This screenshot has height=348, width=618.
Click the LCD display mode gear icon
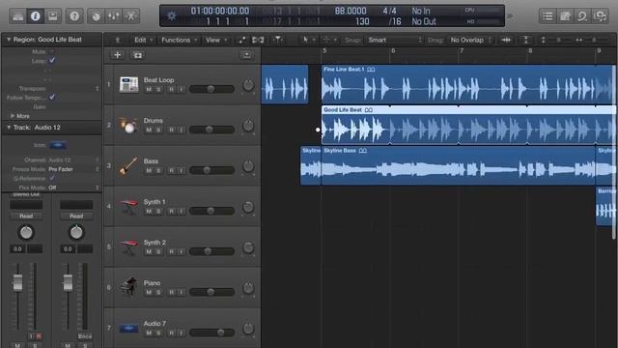[172, 15]
